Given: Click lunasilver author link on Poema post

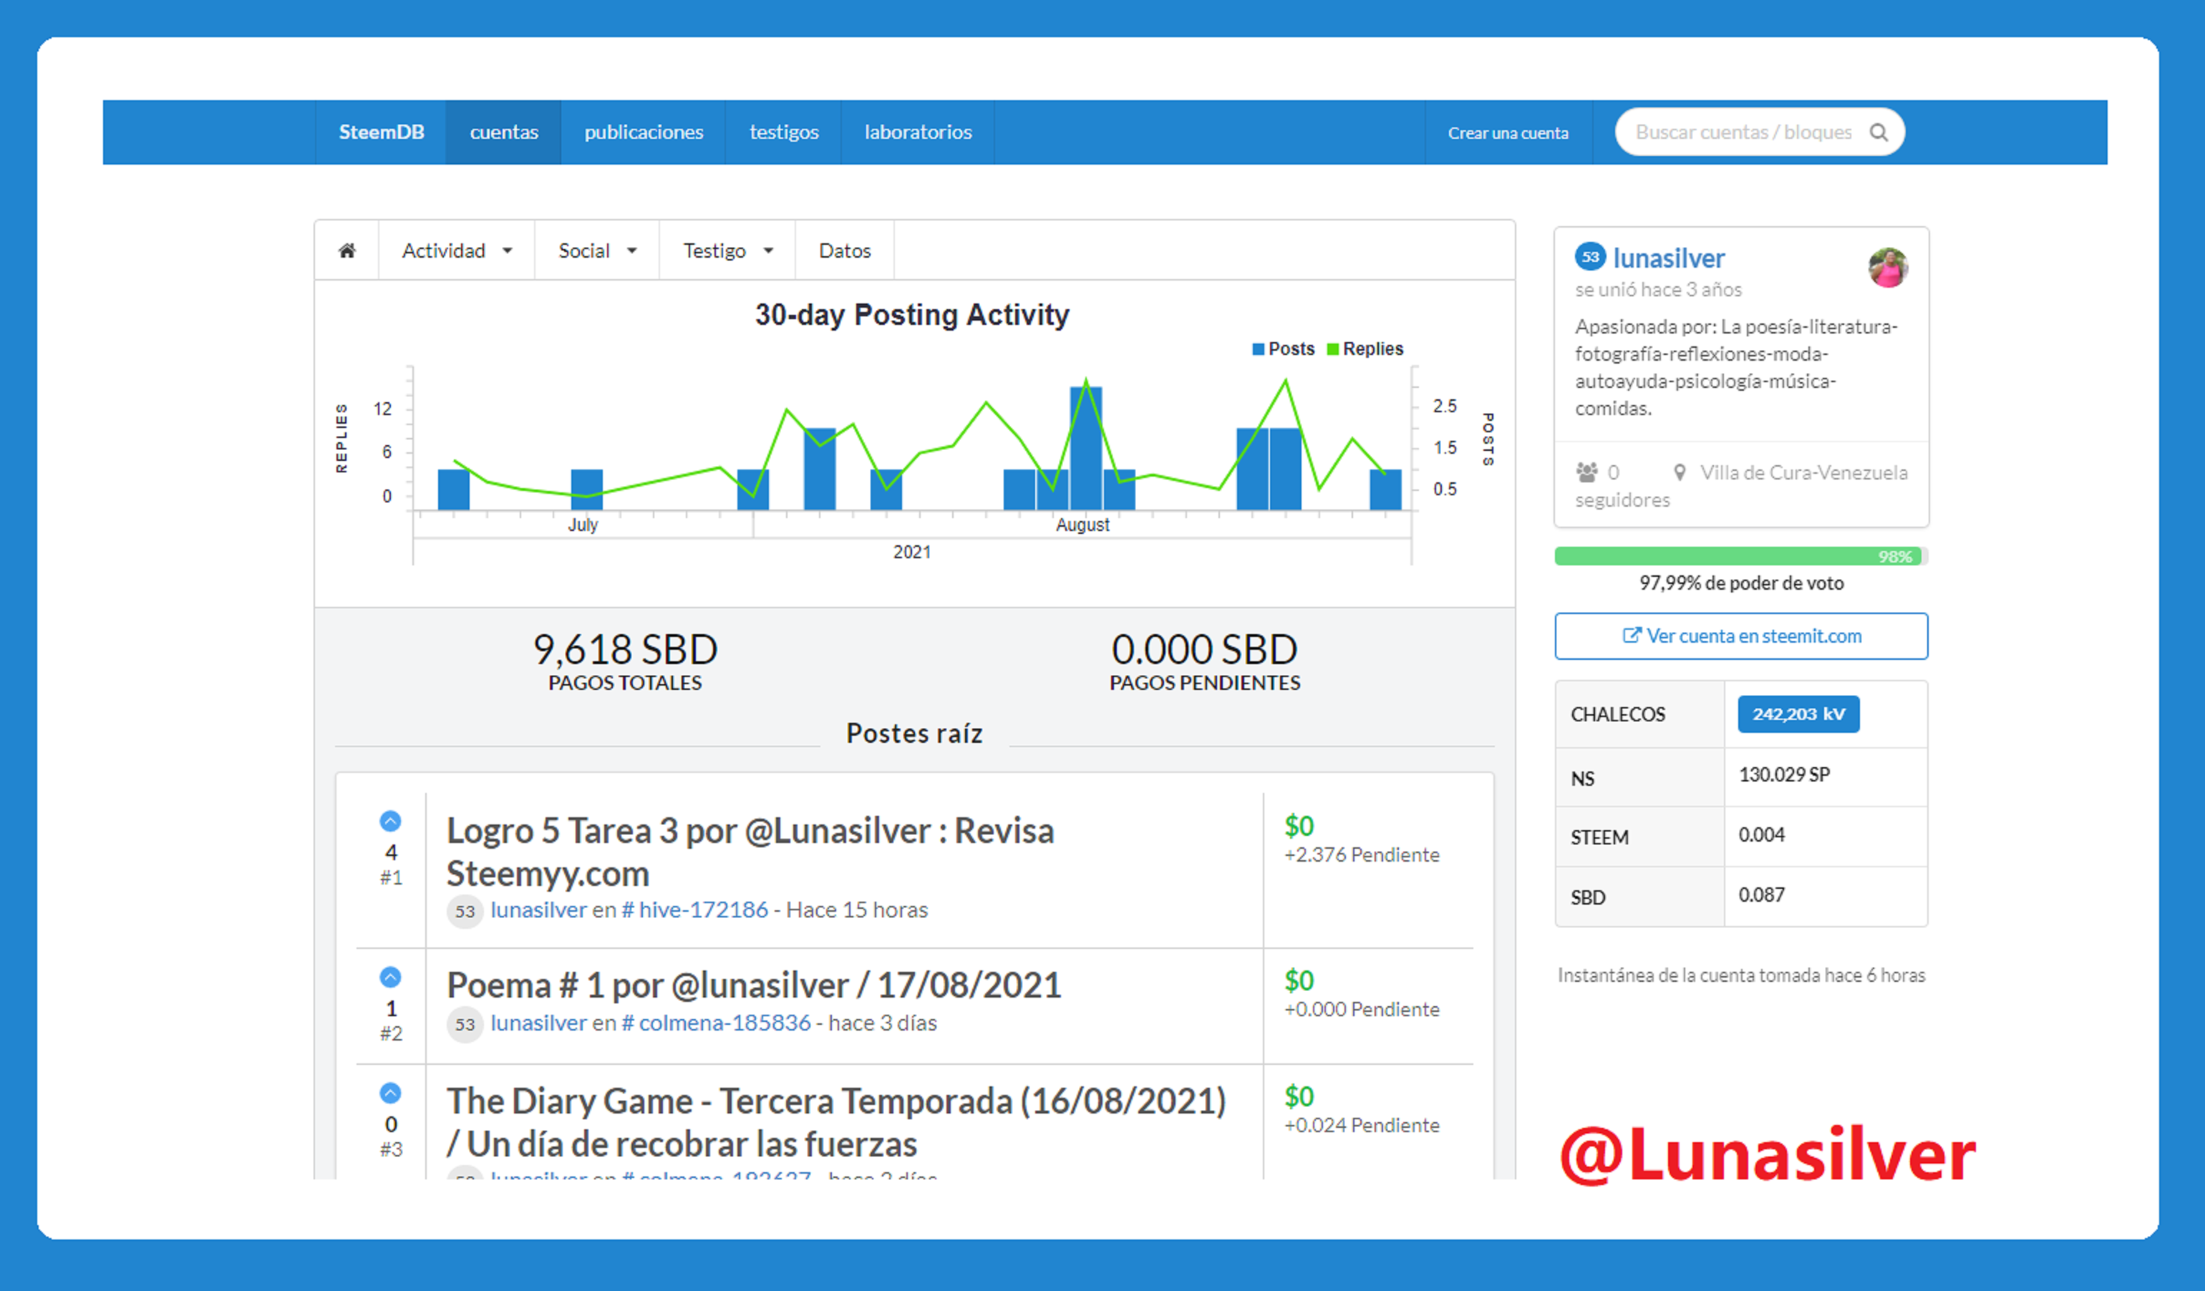Looking at the screenshot, I should click(538, 1023).
